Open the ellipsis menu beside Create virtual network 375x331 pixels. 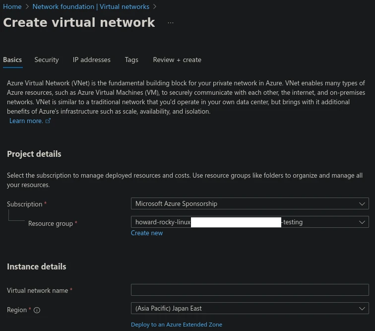[x=170, y=23]
